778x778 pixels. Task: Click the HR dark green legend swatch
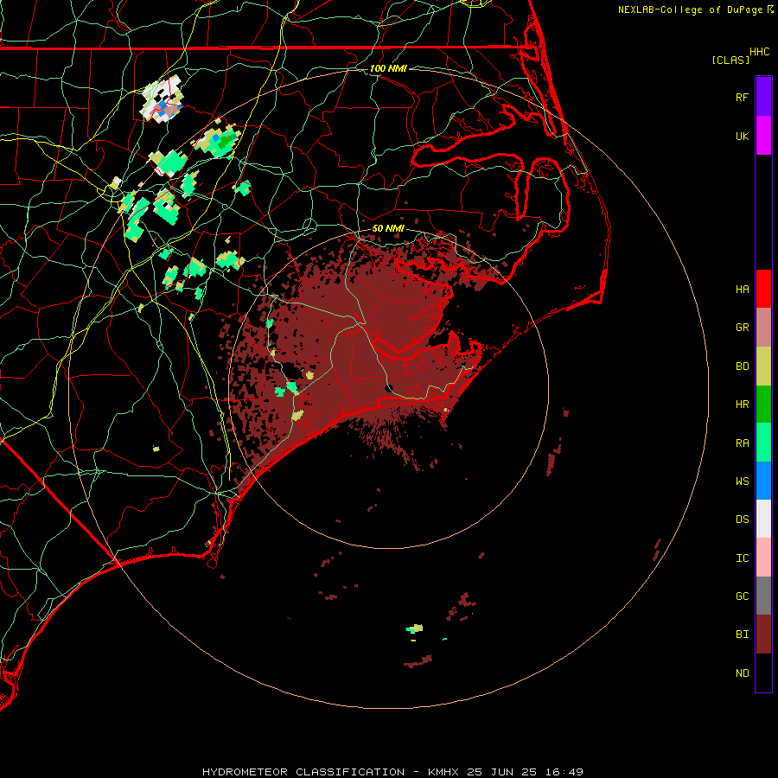tap(763, 405)
